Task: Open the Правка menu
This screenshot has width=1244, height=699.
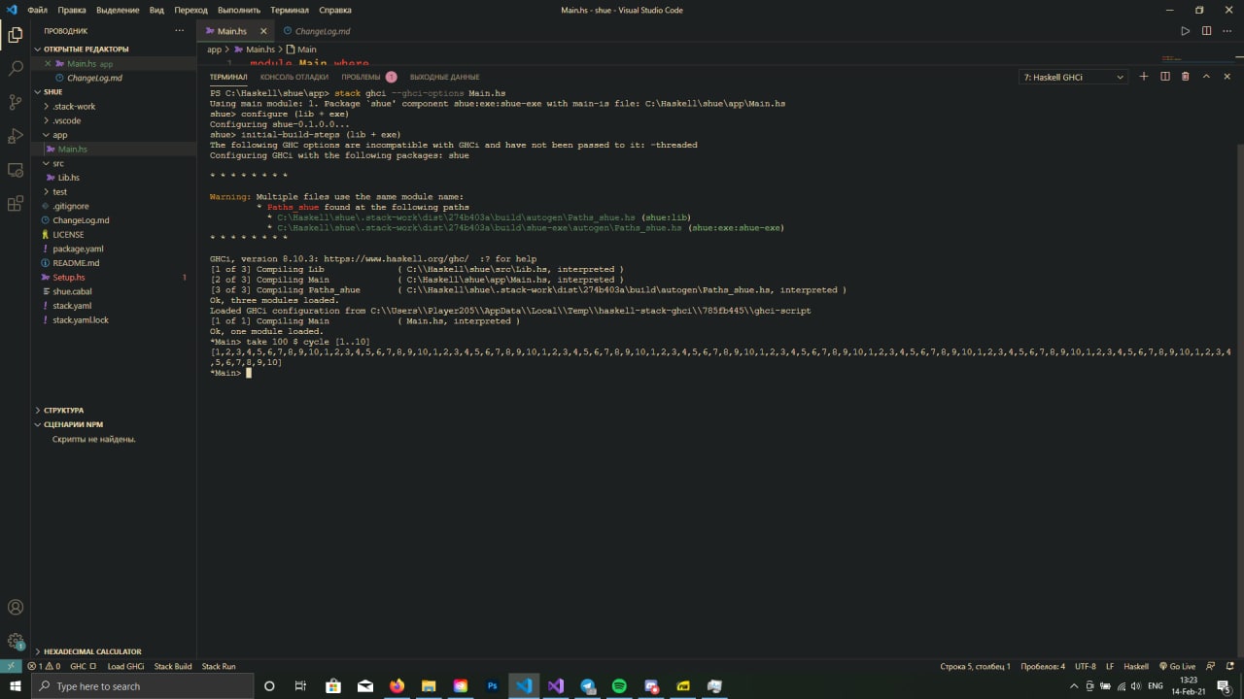Action: pyautogui.click(x=72, y=10)
